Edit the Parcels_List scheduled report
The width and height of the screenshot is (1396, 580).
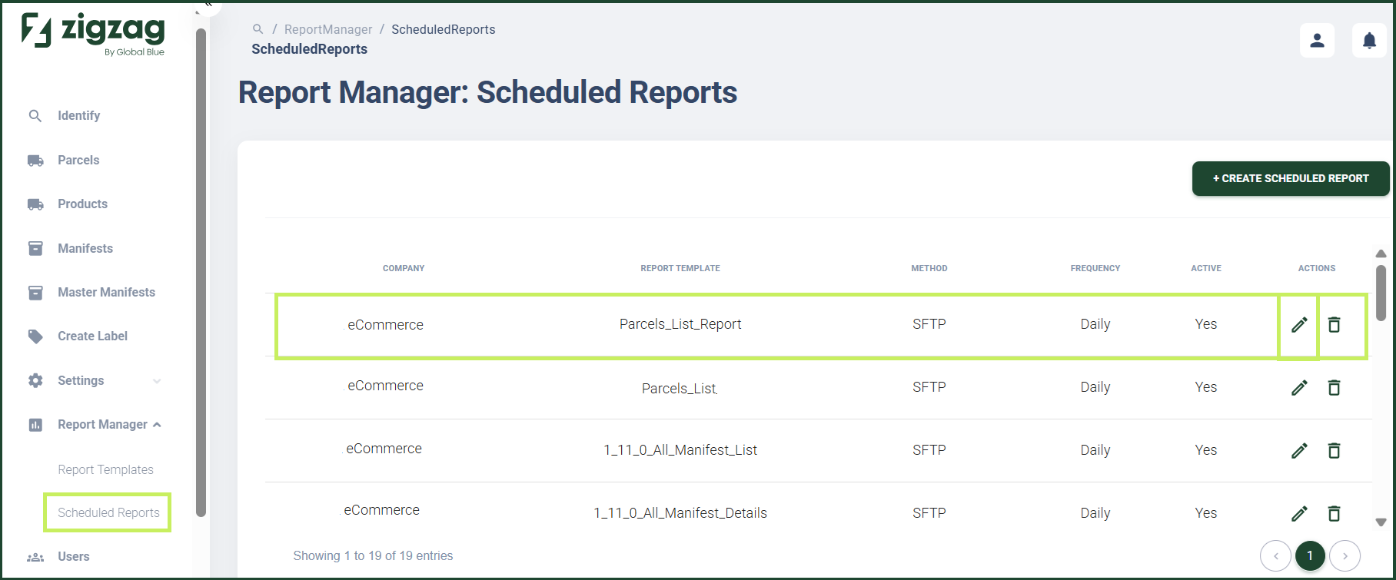1299,388
